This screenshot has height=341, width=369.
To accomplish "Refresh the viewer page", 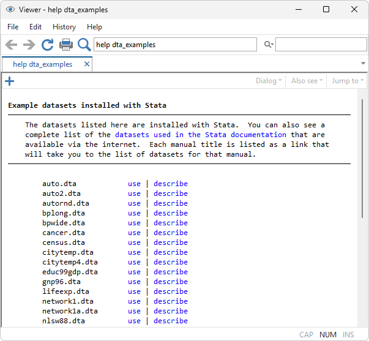I will (x=47, y=45).
